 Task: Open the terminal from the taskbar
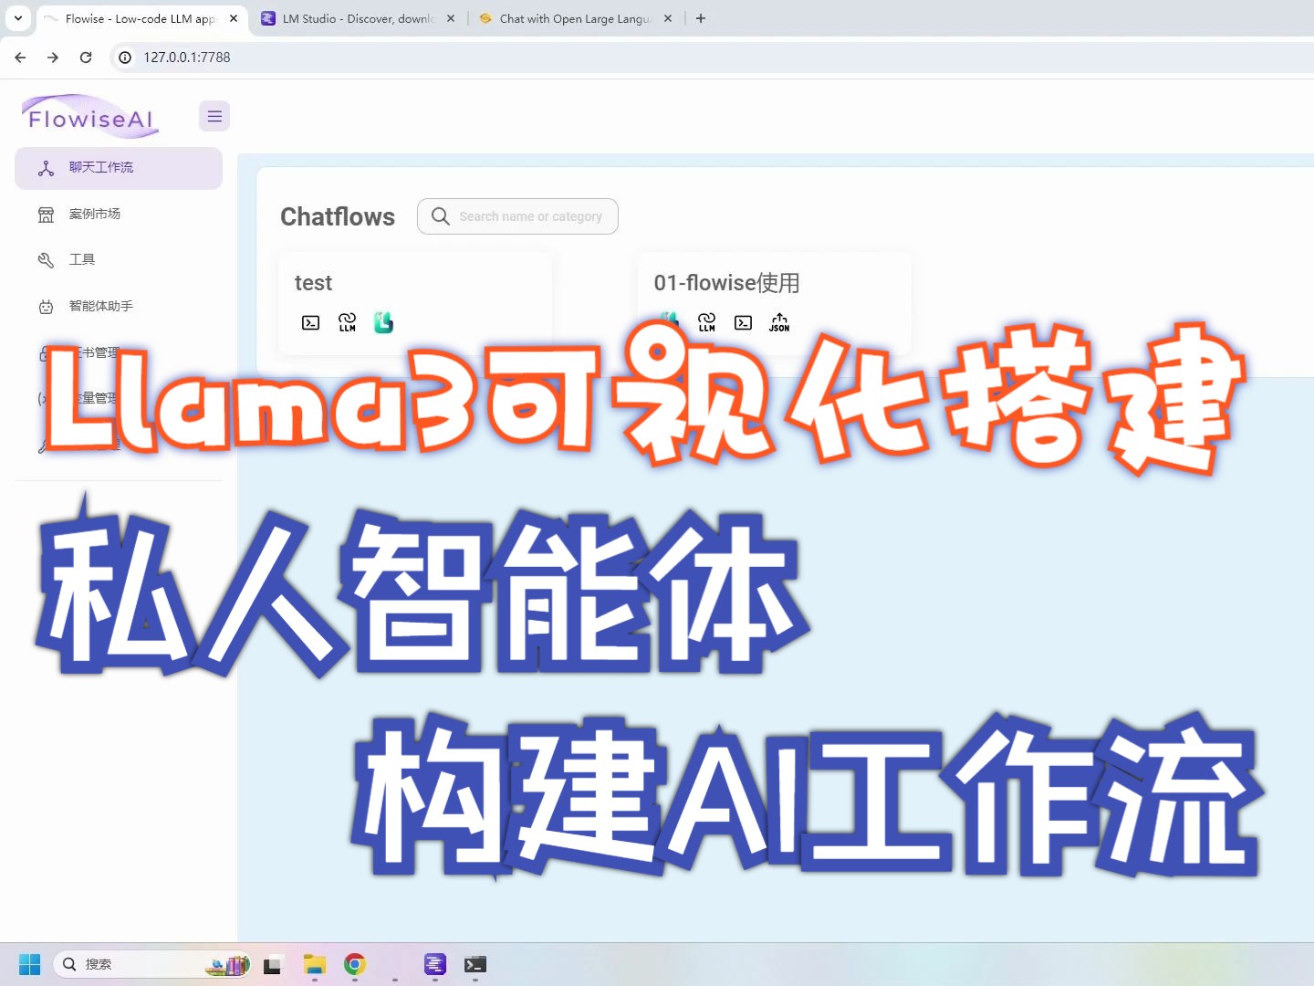click(x=475, y=964)
